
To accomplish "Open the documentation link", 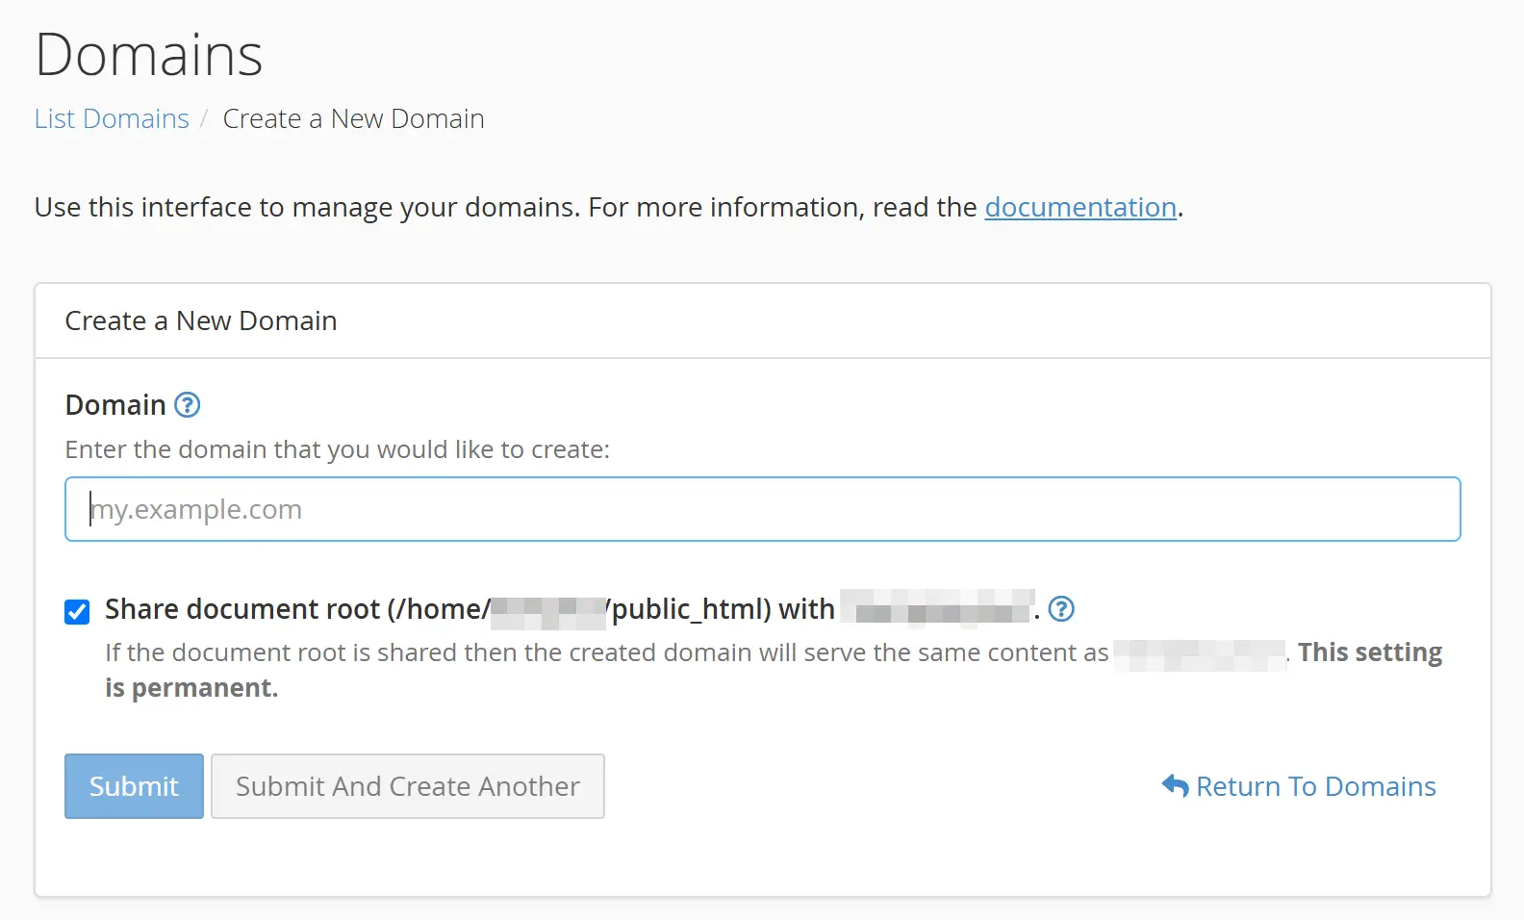I will coord(1080,207).
